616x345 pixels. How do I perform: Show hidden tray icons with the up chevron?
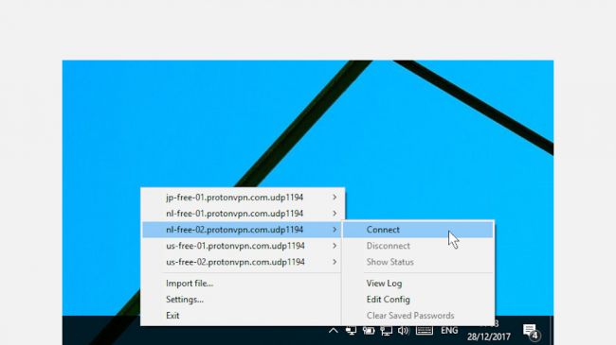pos(334,331)
